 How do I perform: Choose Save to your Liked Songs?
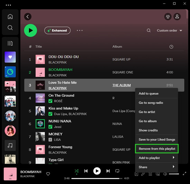pos(156,140)
